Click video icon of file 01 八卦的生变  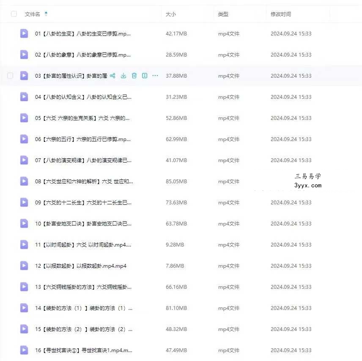pyautogui.click(x=24, y=33)
